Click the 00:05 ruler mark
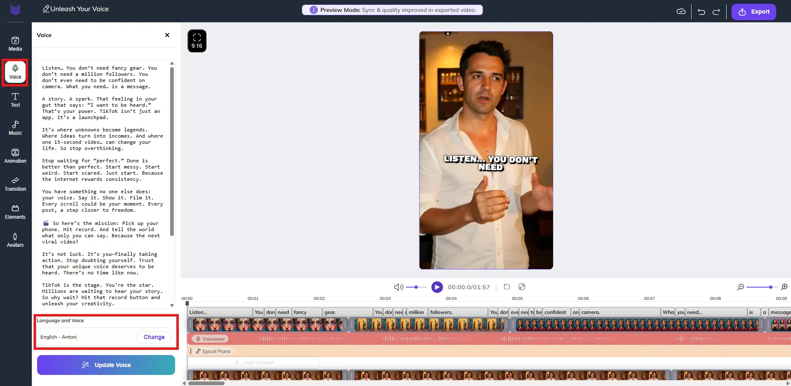The width and height of the screenshot is (791, 386). (517, 298)
